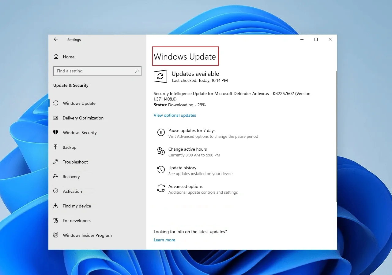Open View optional updates link

pos(175,115)
